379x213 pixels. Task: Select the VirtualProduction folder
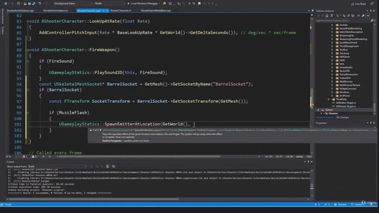coord(349,75)
